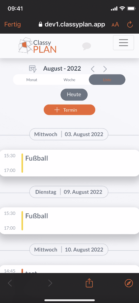The height and width of the screenshot is (303, 139).
Task: Select the Mittwoch 10. August 2022 header
Action: point(69,249)
